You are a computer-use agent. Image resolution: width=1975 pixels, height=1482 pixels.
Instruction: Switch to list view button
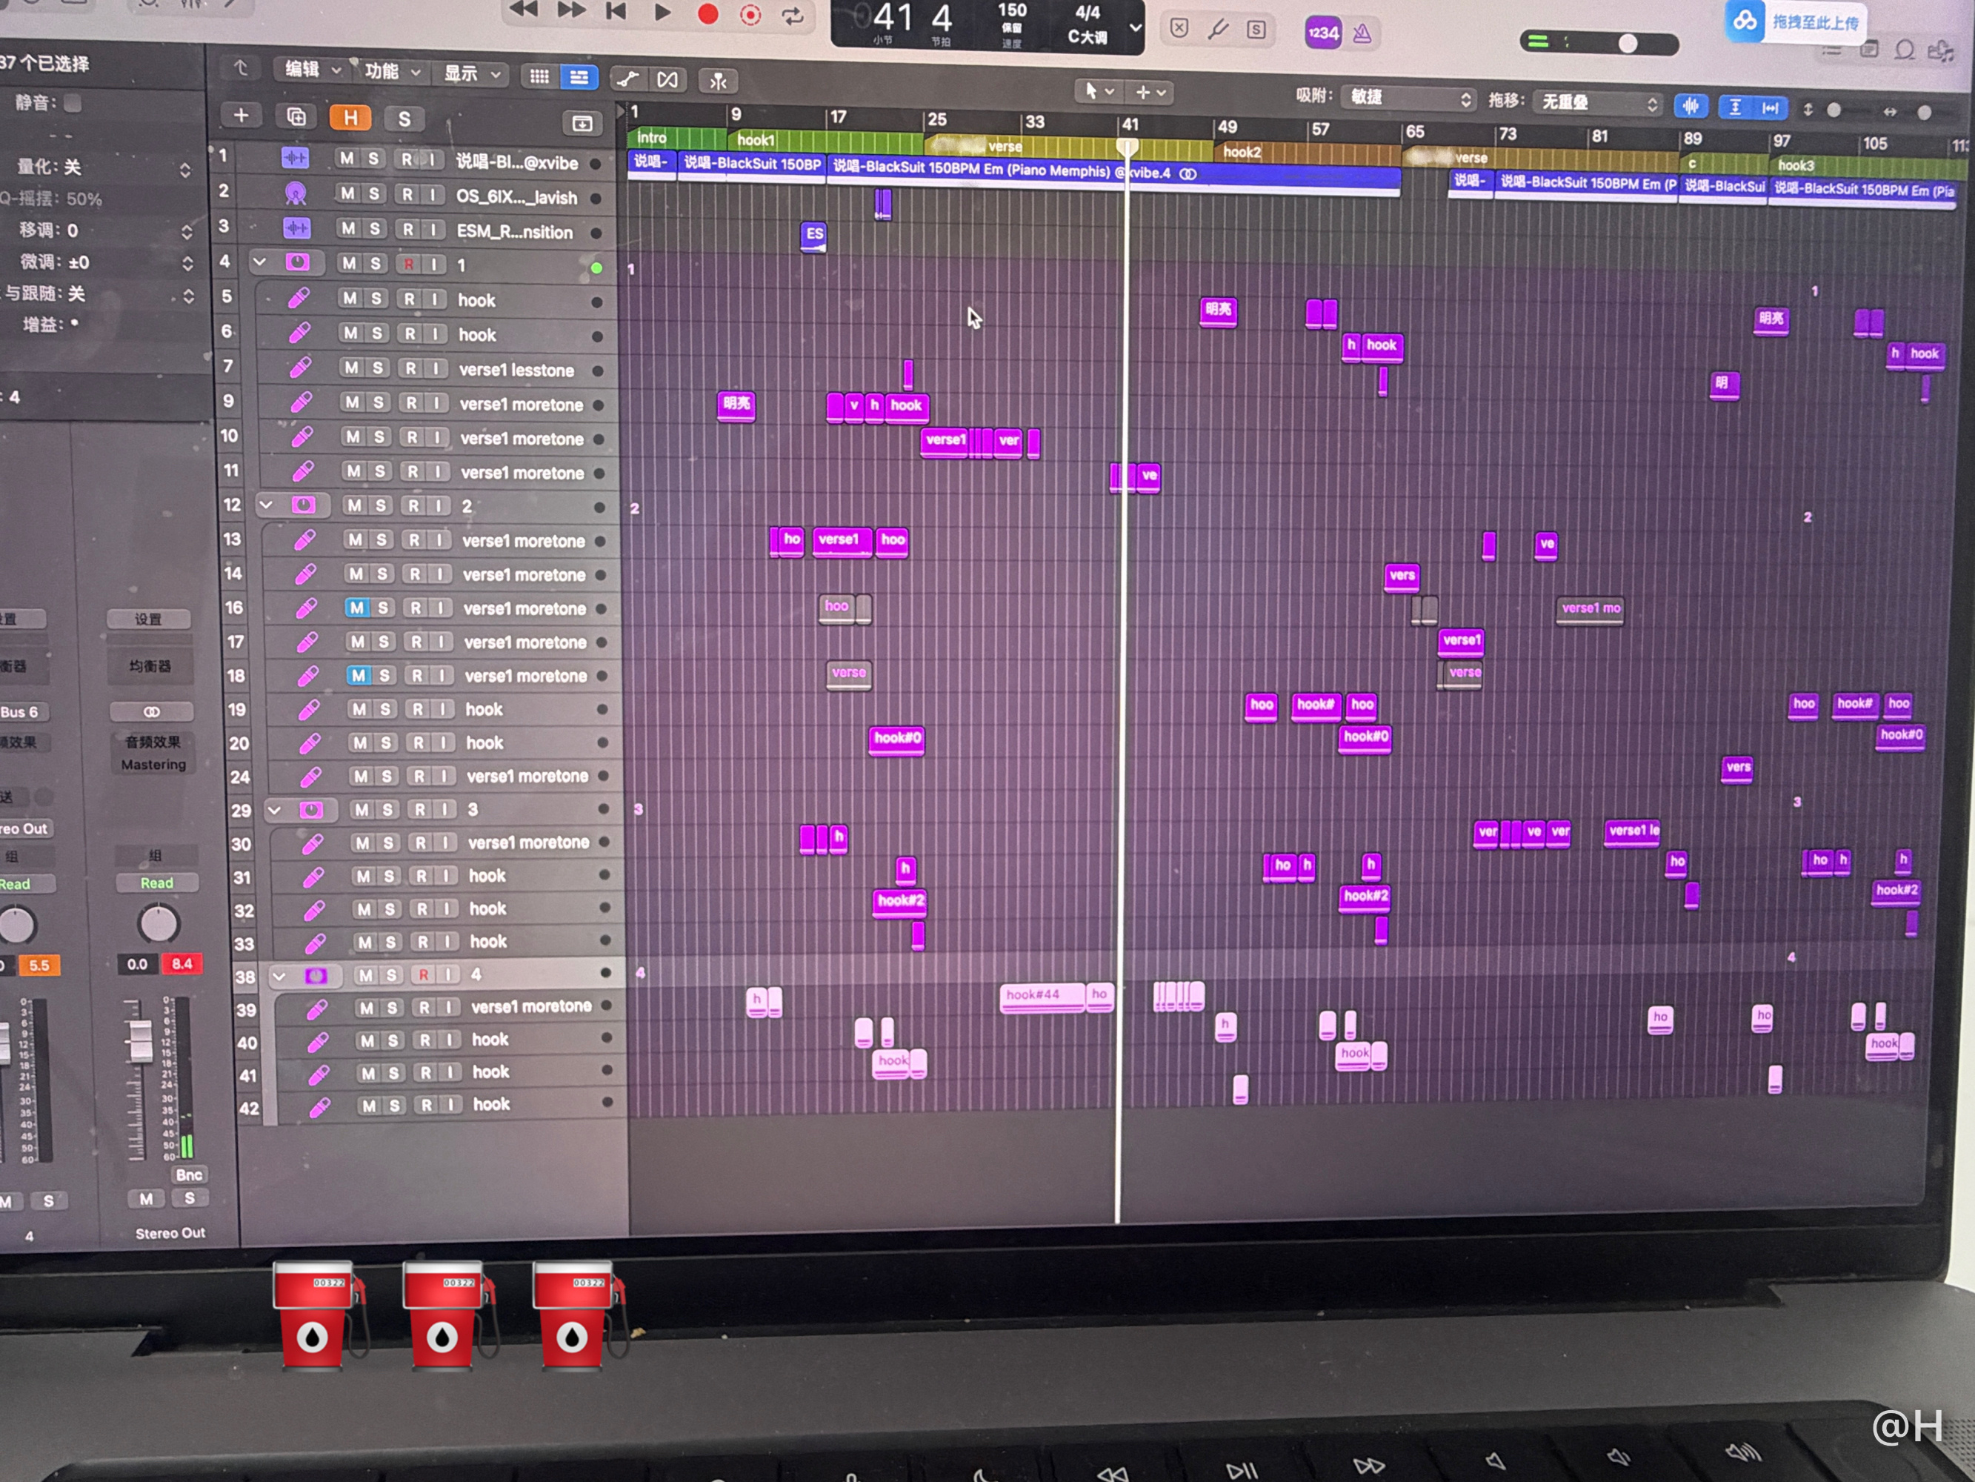[x=579, y=78]
